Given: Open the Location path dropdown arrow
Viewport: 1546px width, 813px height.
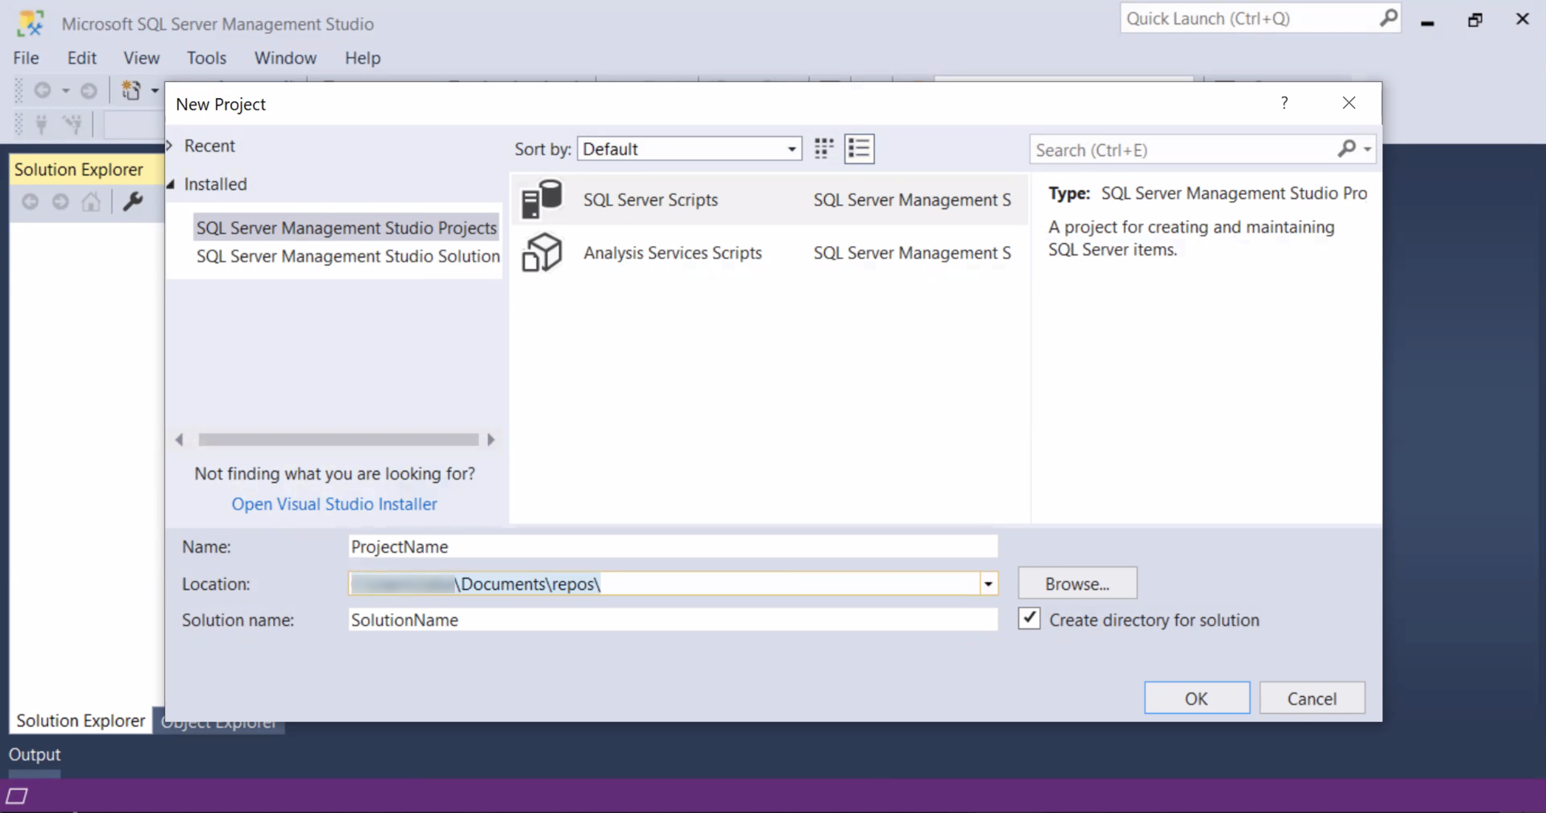Looking at the screenshot, I should (x=988, y=584).
